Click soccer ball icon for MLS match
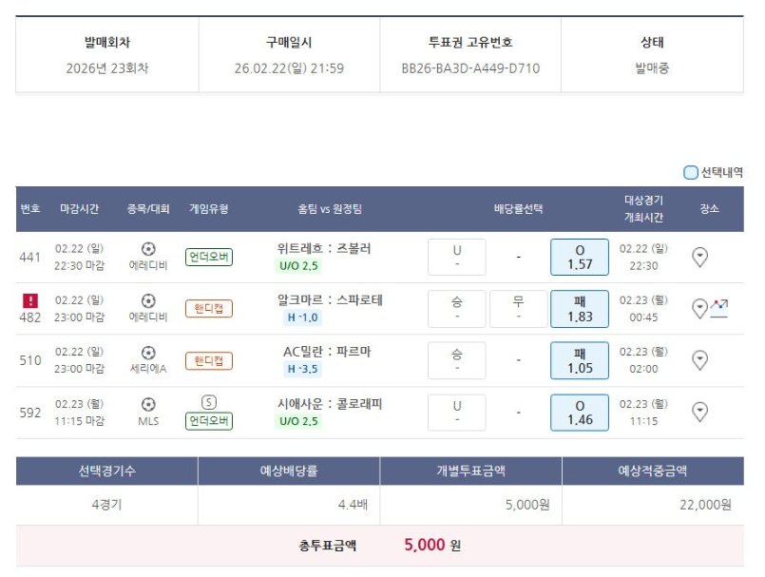 (x=148, y=404)
